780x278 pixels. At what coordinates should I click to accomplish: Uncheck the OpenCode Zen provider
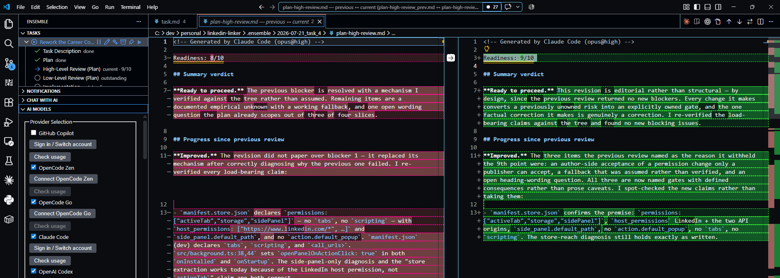34,167
